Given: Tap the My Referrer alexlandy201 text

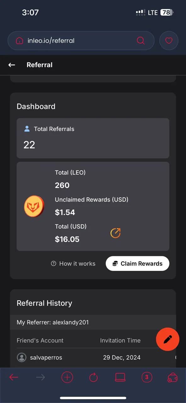Looking at the screenshot, I should click(53, 322).
